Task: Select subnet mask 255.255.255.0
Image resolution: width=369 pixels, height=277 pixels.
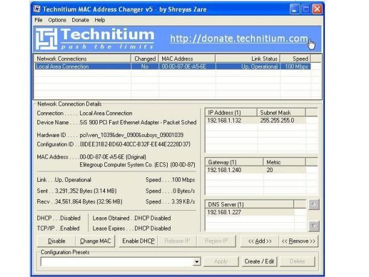Action: click(277, 120)
